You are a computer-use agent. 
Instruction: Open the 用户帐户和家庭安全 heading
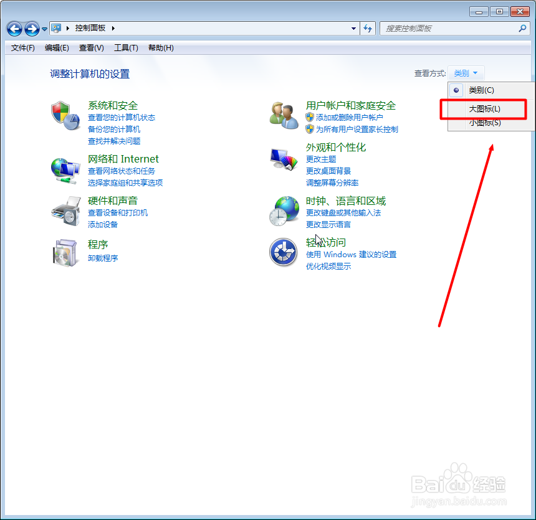tap(351, 106)
